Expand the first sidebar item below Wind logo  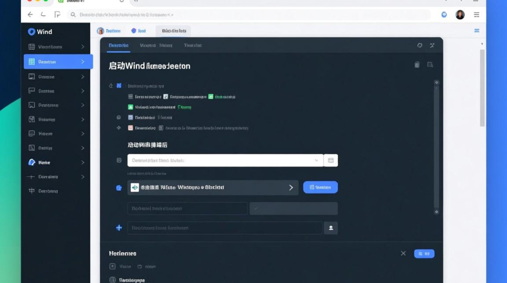[x=83, y=47]
